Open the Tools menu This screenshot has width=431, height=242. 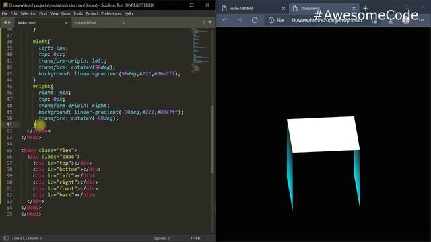tap(78, 13)
